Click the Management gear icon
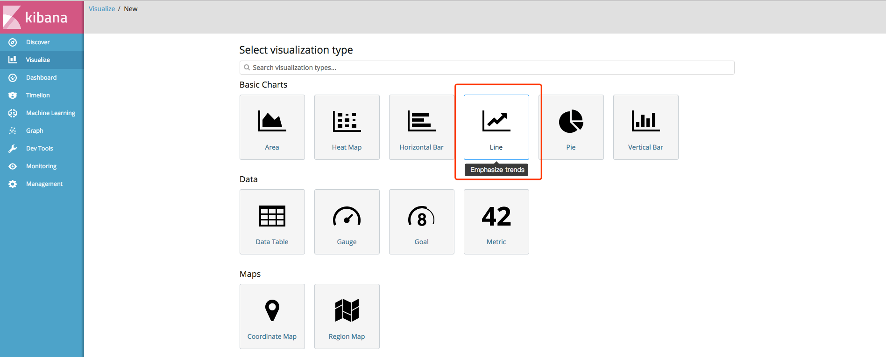The height and width of the screenshot is (357, 886). click(x=13, y=184)
